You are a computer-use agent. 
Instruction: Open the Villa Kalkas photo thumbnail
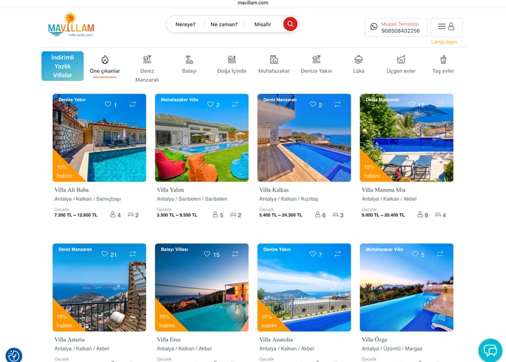[x=304, y=138]
